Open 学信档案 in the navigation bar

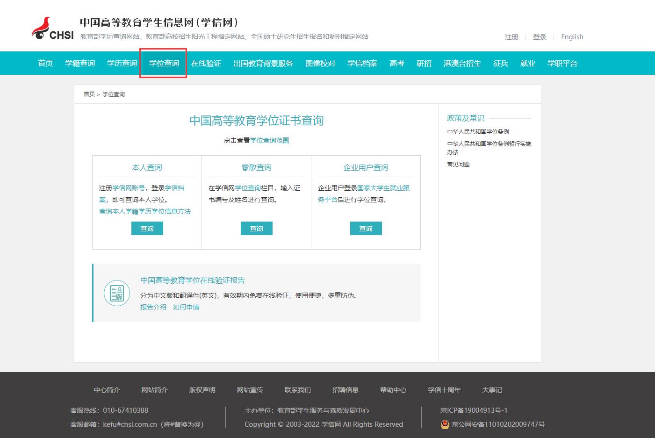362,63
